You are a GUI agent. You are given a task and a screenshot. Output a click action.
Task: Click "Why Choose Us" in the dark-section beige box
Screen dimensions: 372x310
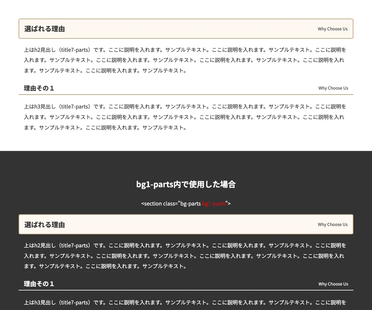coord(332,225)
